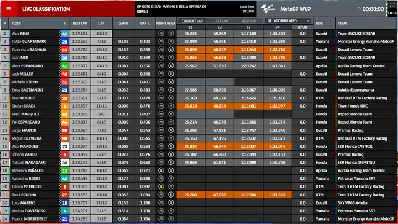Click Bagnaia red number 63 badge
The width and height of the screenshot is (398, 224).
(x=65, y=50)
